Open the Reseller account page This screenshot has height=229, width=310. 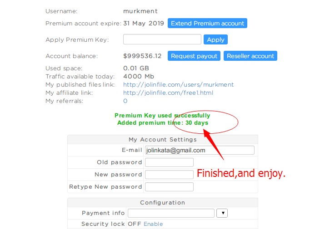click(x=250, y=56)
